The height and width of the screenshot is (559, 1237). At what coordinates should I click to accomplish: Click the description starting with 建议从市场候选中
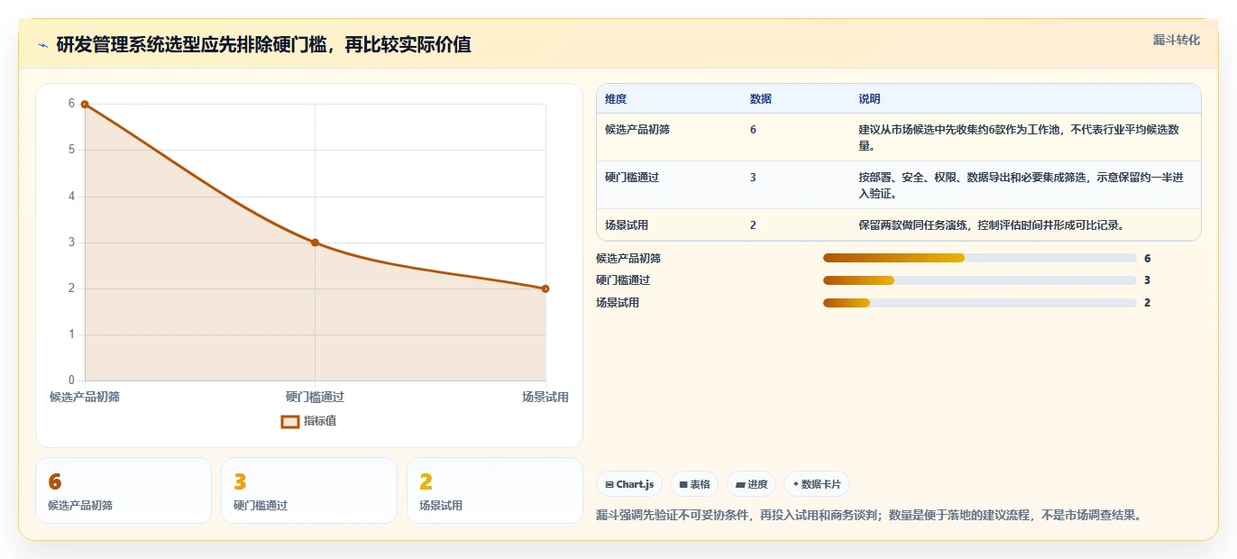click(1020, 138)
